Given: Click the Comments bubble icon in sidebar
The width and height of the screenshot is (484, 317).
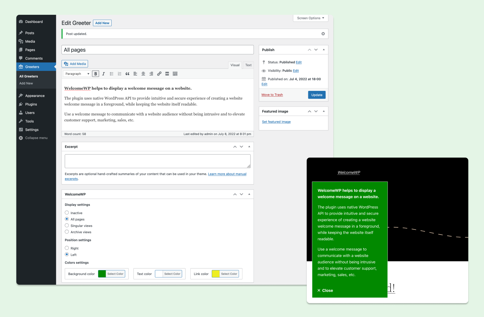Looking at the screenshot, I should (21, 58).
